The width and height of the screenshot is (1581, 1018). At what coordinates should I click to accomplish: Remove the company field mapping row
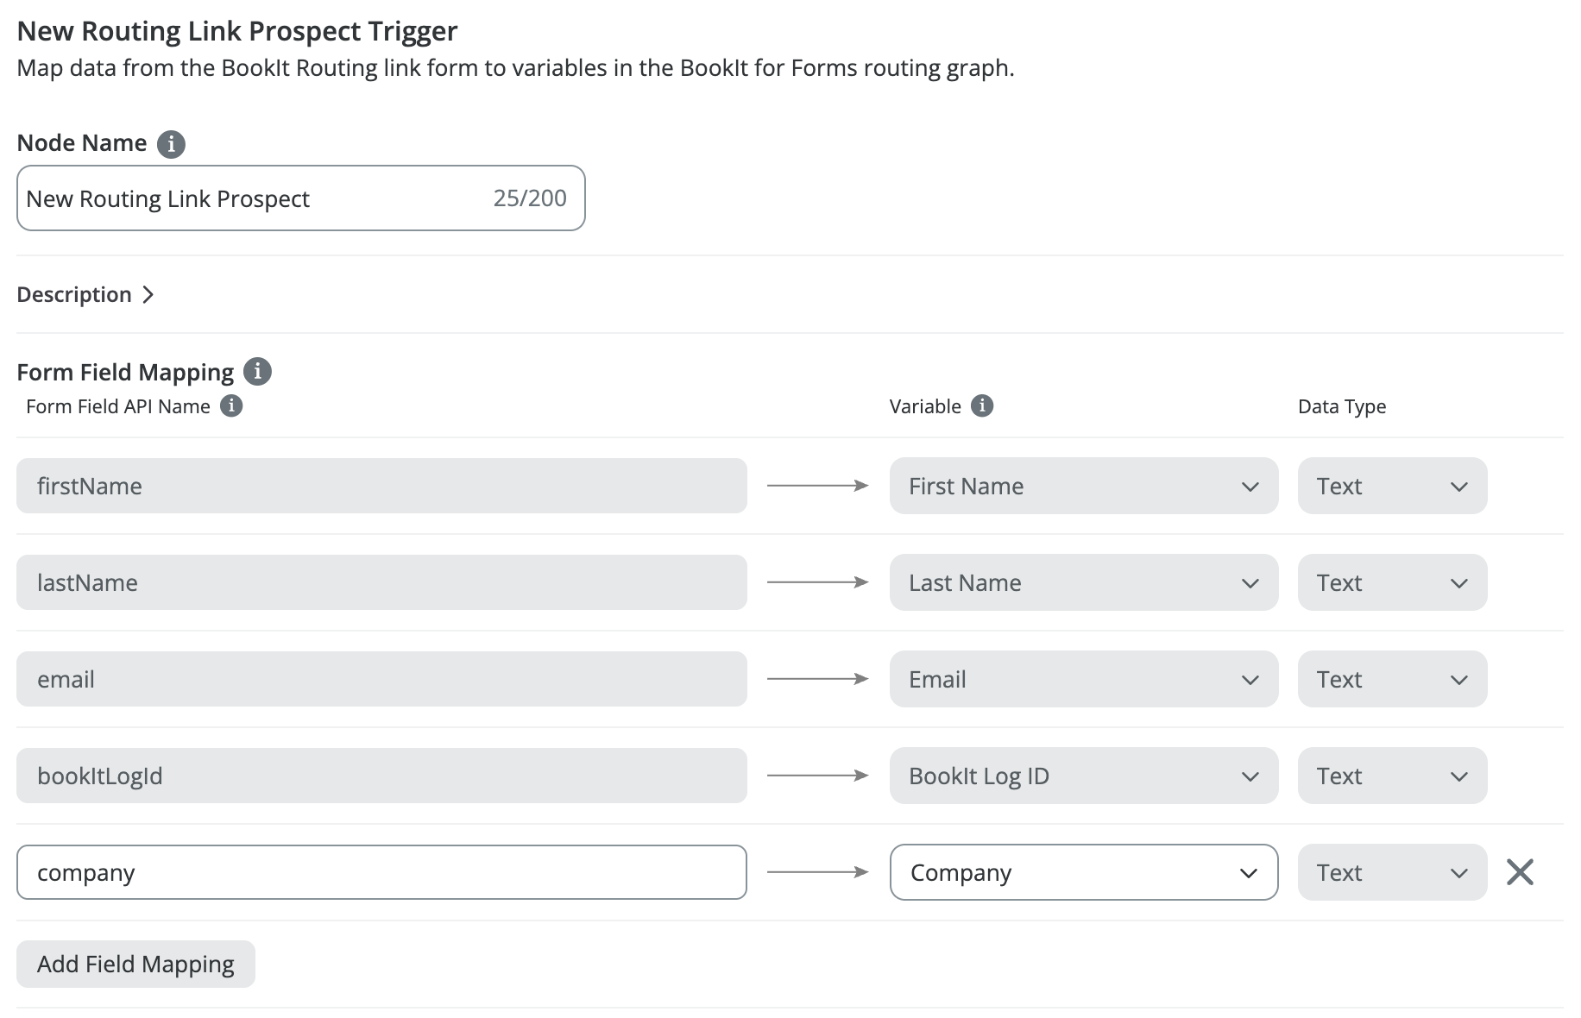(1520, 872)
